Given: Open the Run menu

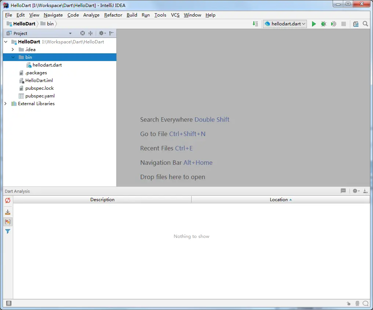Looking at the screenshot, I should tap(146, 15).
